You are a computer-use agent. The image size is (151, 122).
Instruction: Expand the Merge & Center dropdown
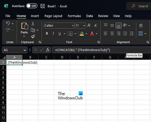pyautogui.click(x=145, y=34)
